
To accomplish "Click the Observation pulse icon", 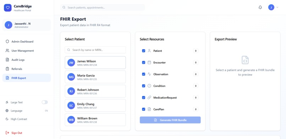I will (149, 74).
